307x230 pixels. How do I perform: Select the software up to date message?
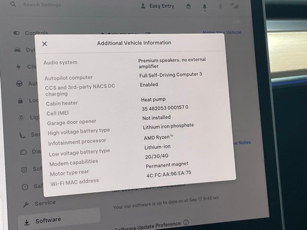pos(166,203)
